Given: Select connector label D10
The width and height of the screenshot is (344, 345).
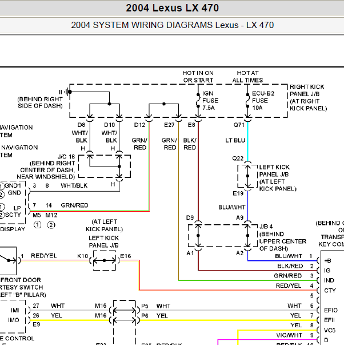Looking at the screenshot, I should [110, 125].
